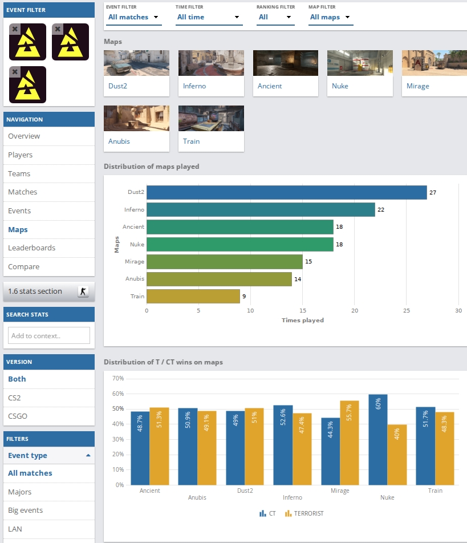This screenshot has width=467, height=543.
Task: Click the 1.6 stats section player icon
Action: (83, 291)
